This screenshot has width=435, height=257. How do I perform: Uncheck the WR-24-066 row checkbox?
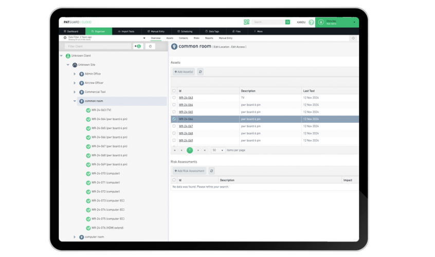pos(174,119)
